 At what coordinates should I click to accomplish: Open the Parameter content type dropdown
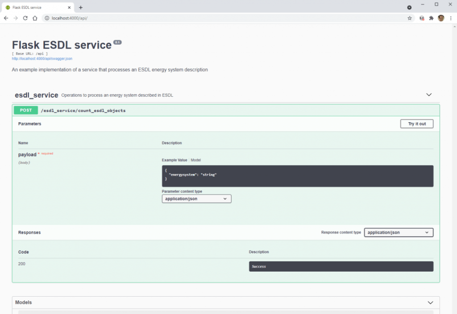coord(196,198)
